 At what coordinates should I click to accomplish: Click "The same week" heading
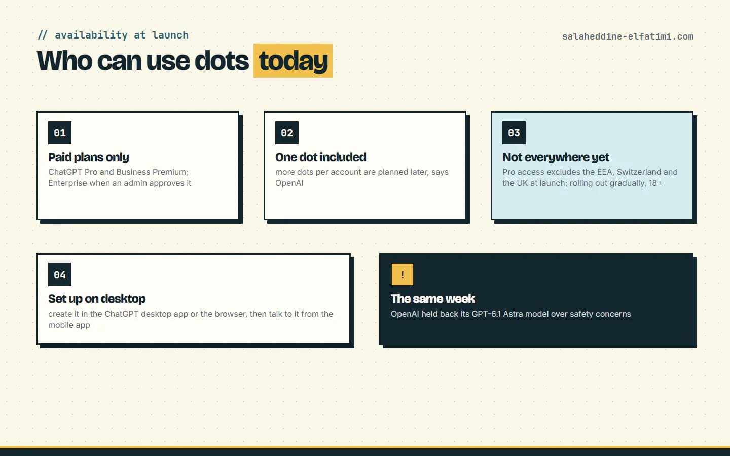point(433,299)
